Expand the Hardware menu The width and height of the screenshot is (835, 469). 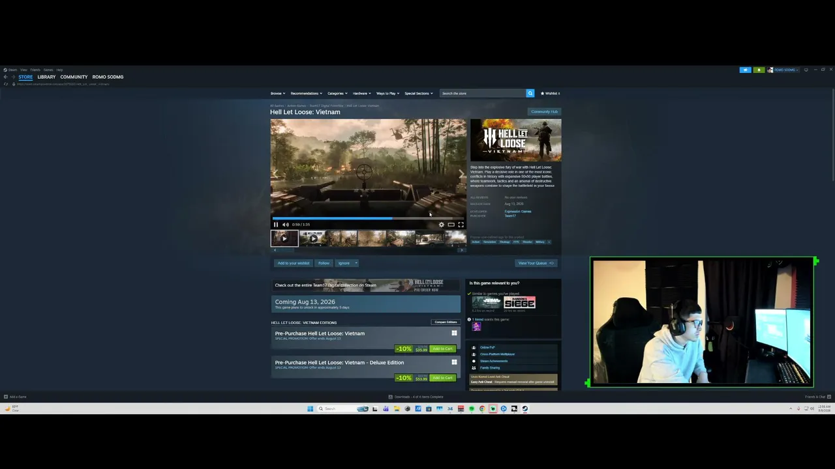click(361, 93)
